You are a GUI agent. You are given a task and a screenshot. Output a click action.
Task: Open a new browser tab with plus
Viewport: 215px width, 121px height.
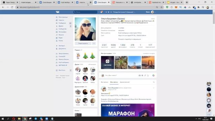click(x=187, y=2)
